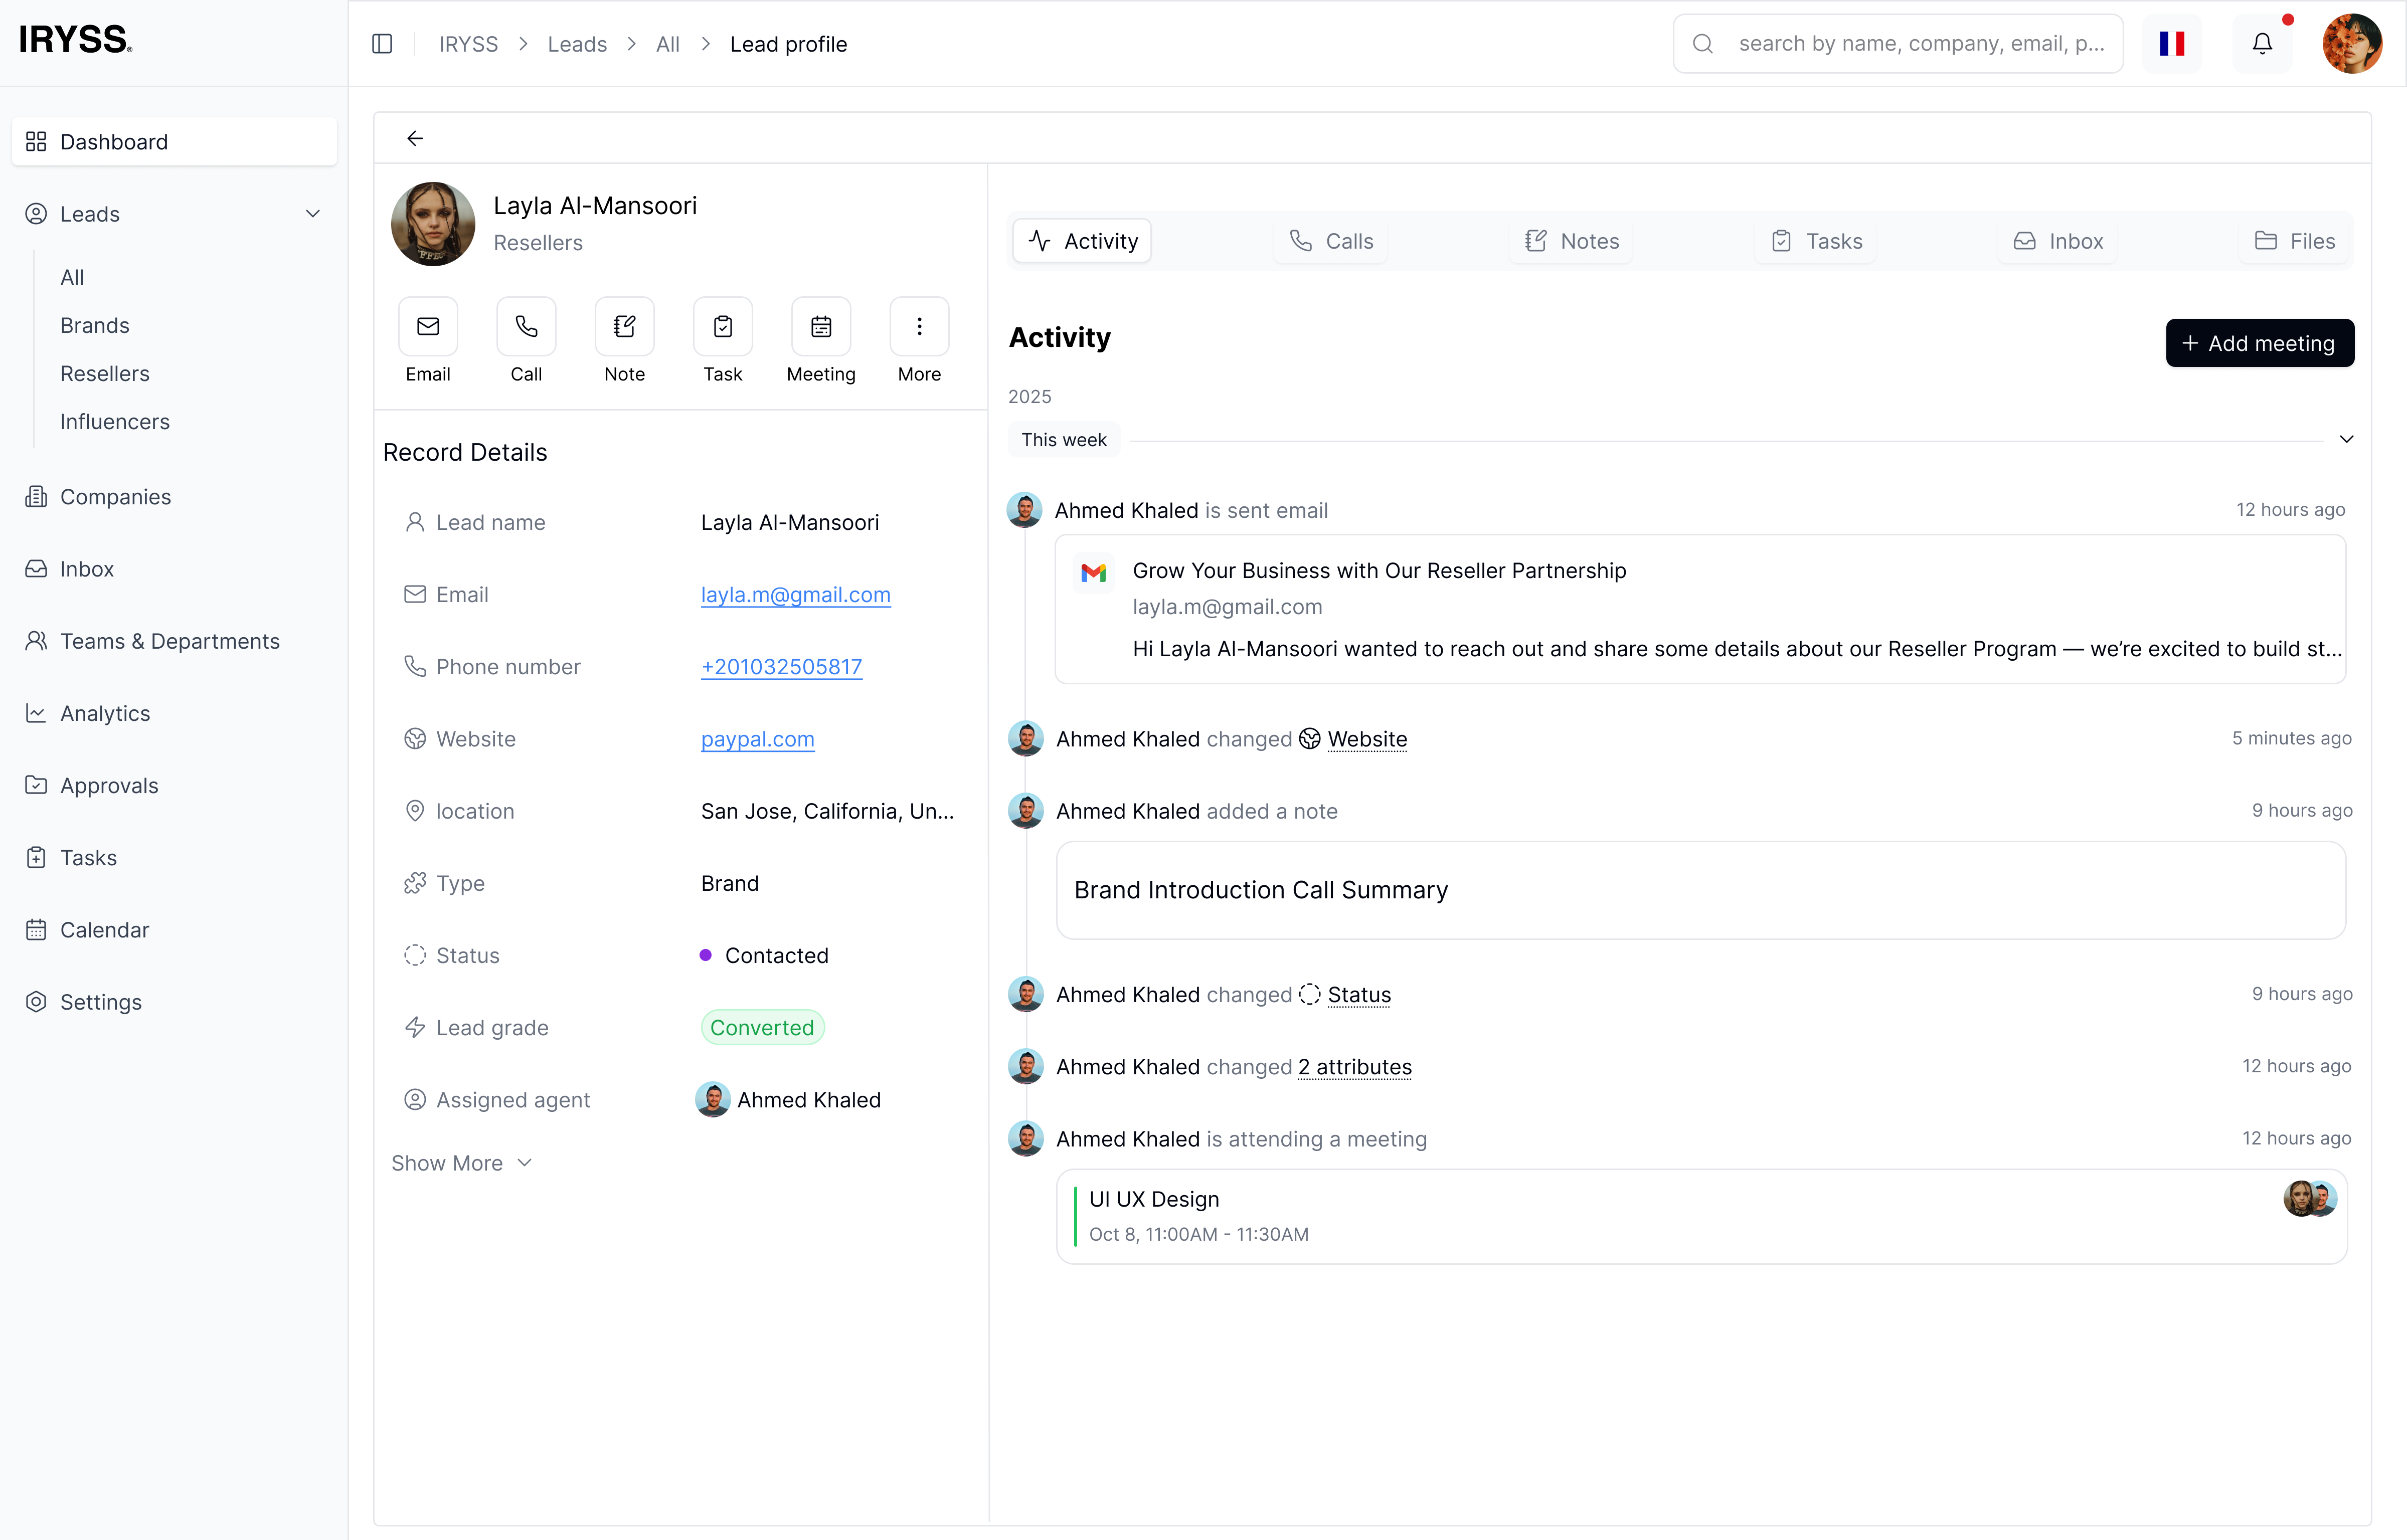Switch to the Inbox tab
Viewport: 2407px width, 1540px height.
(x=2058, y=241)
